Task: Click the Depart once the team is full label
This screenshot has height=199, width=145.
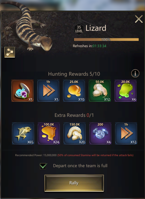Action: [x=80, y=166]
